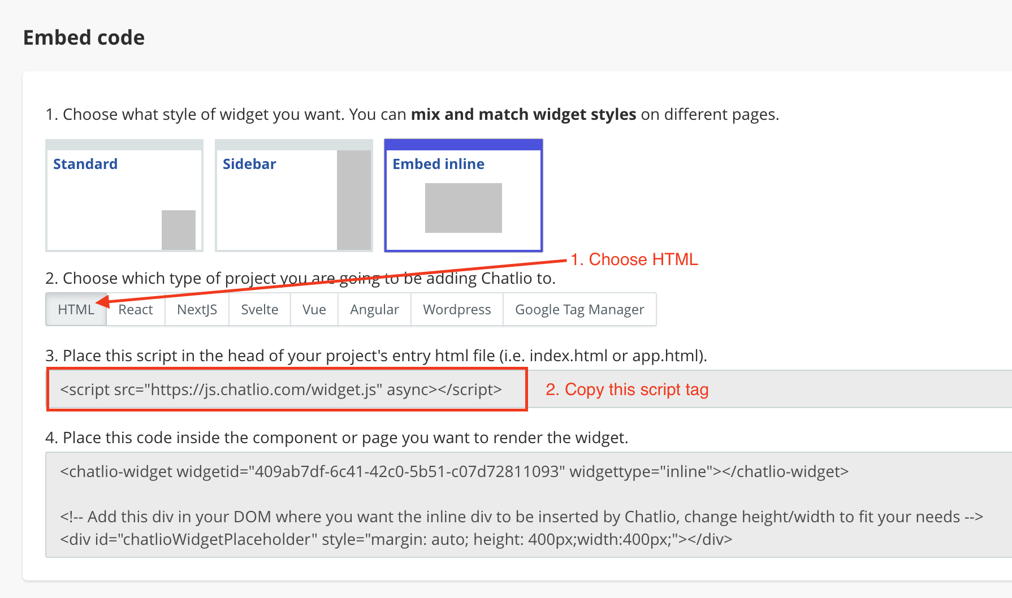Select the NextJS project tab
1012x598 pixels.
[x=197, y=309]
